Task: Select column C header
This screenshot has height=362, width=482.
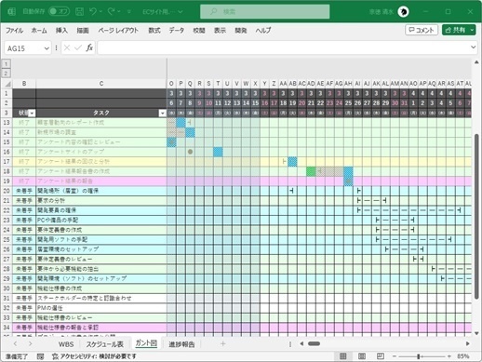Action: 101,84
